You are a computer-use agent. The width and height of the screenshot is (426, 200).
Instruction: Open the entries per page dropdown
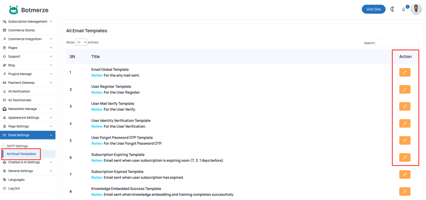[x=81, y=42]
